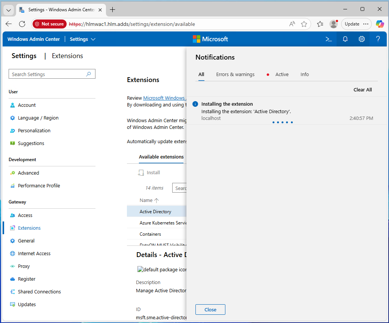The height and width of the screenshot is (323, 389).
Task: Open the Performance Profile settings page
Action: [x=39, y=186]
